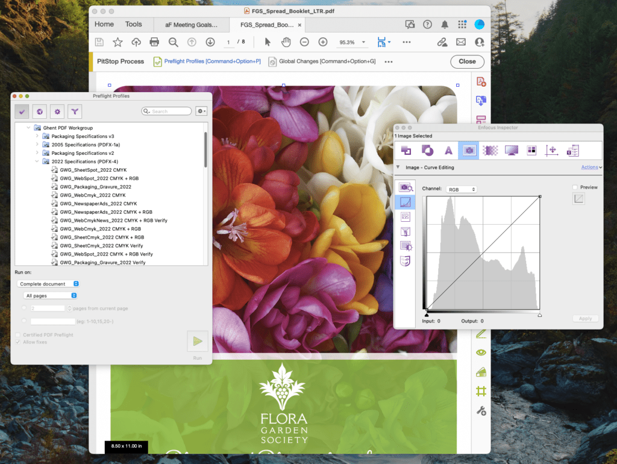Image resolution: width=617 pixels, height=464 pixels.
Task: Switch to the global changes globe category
Action: (40, 111)
